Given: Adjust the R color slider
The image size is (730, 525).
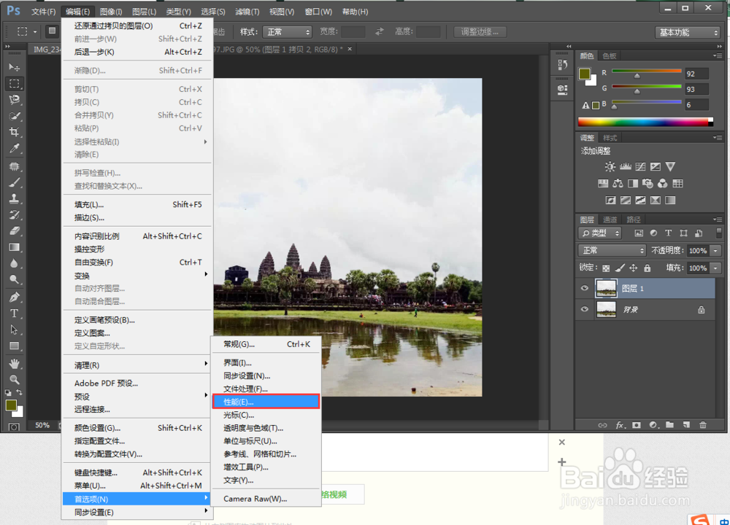Looking at the screenshot, I should click(x=637, y=76).
